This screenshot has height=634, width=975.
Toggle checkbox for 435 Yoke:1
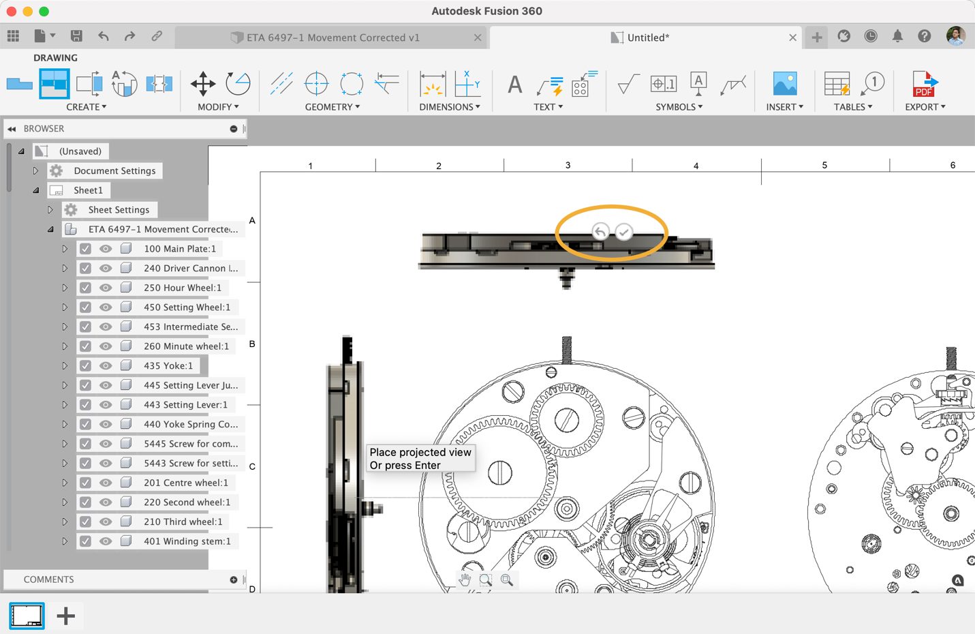85,366
